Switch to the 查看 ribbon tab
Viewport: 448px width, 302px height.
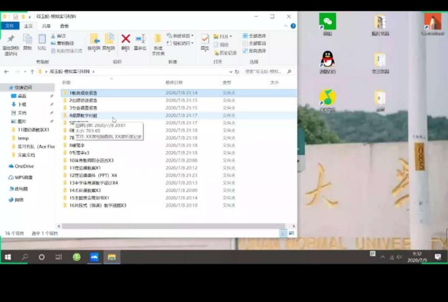coord(64,26)
